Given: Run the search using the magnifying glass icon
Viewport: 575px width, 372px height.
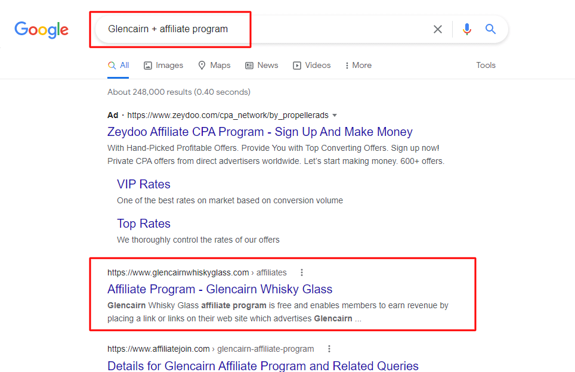Looking at the screenshot, I should (490, 29).
